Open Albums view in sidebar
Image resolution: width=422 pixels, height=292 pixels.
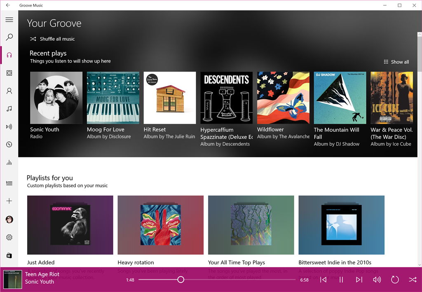9,73
